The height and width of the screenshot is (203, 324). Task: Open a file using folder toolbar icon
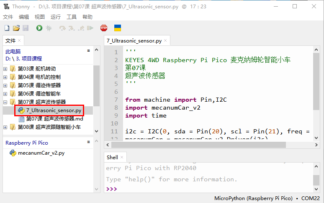pos(16,28)
